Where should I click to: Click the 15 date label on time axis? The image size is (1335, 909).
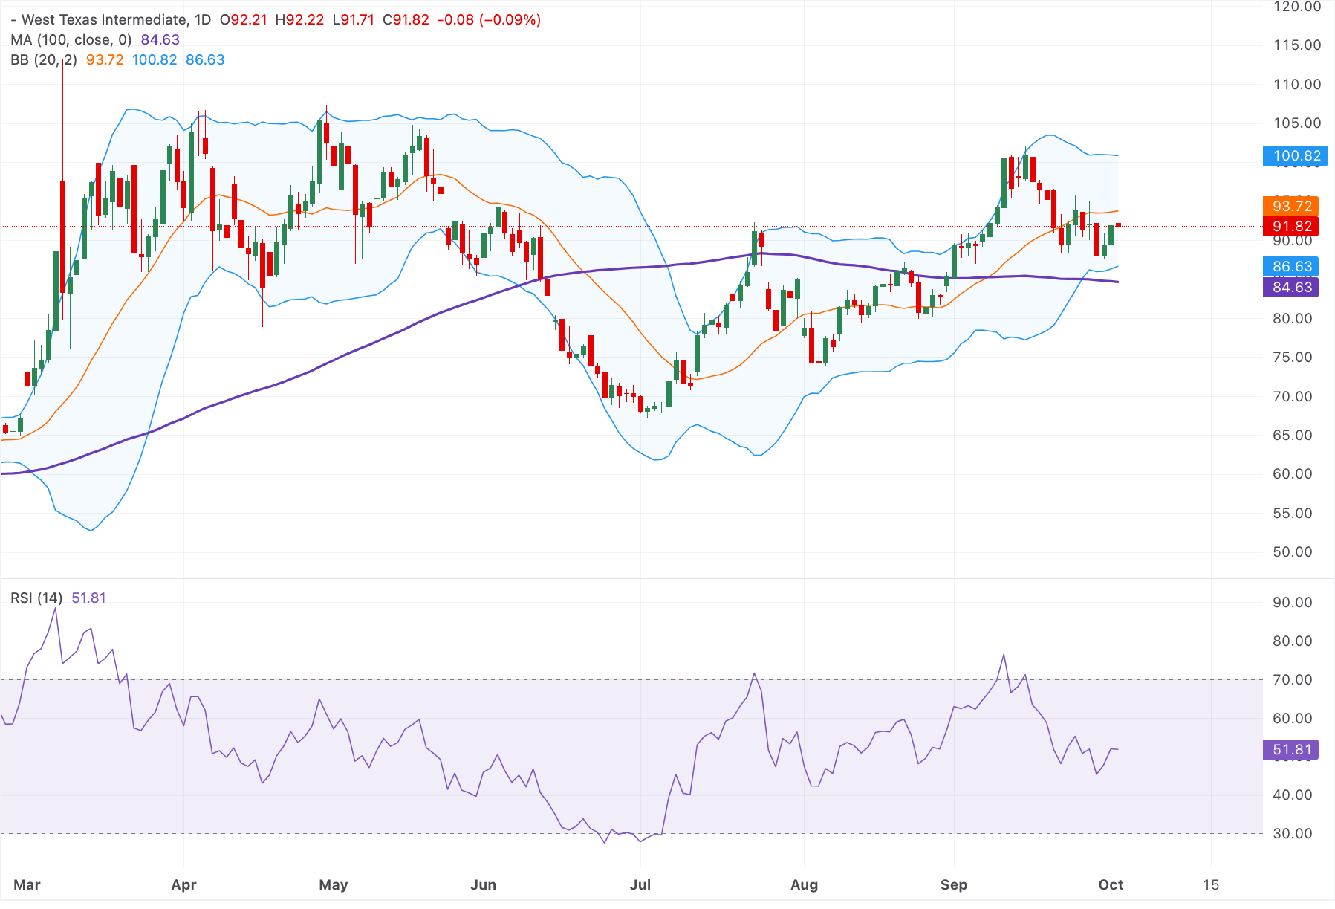1211,884
